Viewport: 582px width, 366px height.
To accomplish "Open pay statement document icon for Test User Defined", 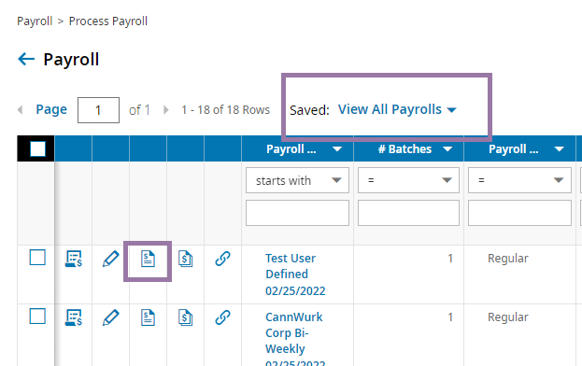I will click(x=148, y=259).
